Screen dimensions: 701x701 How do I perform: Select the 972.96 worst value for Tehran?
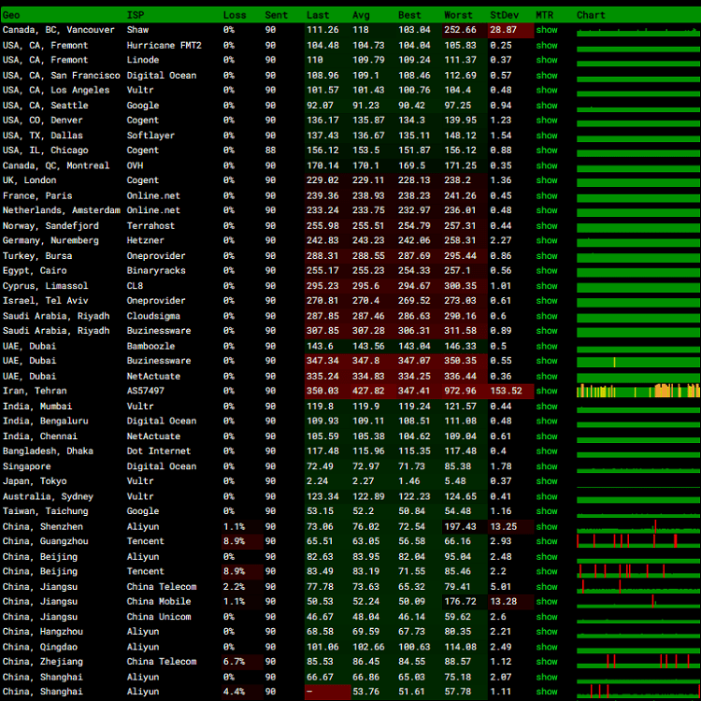click(460, 391)
